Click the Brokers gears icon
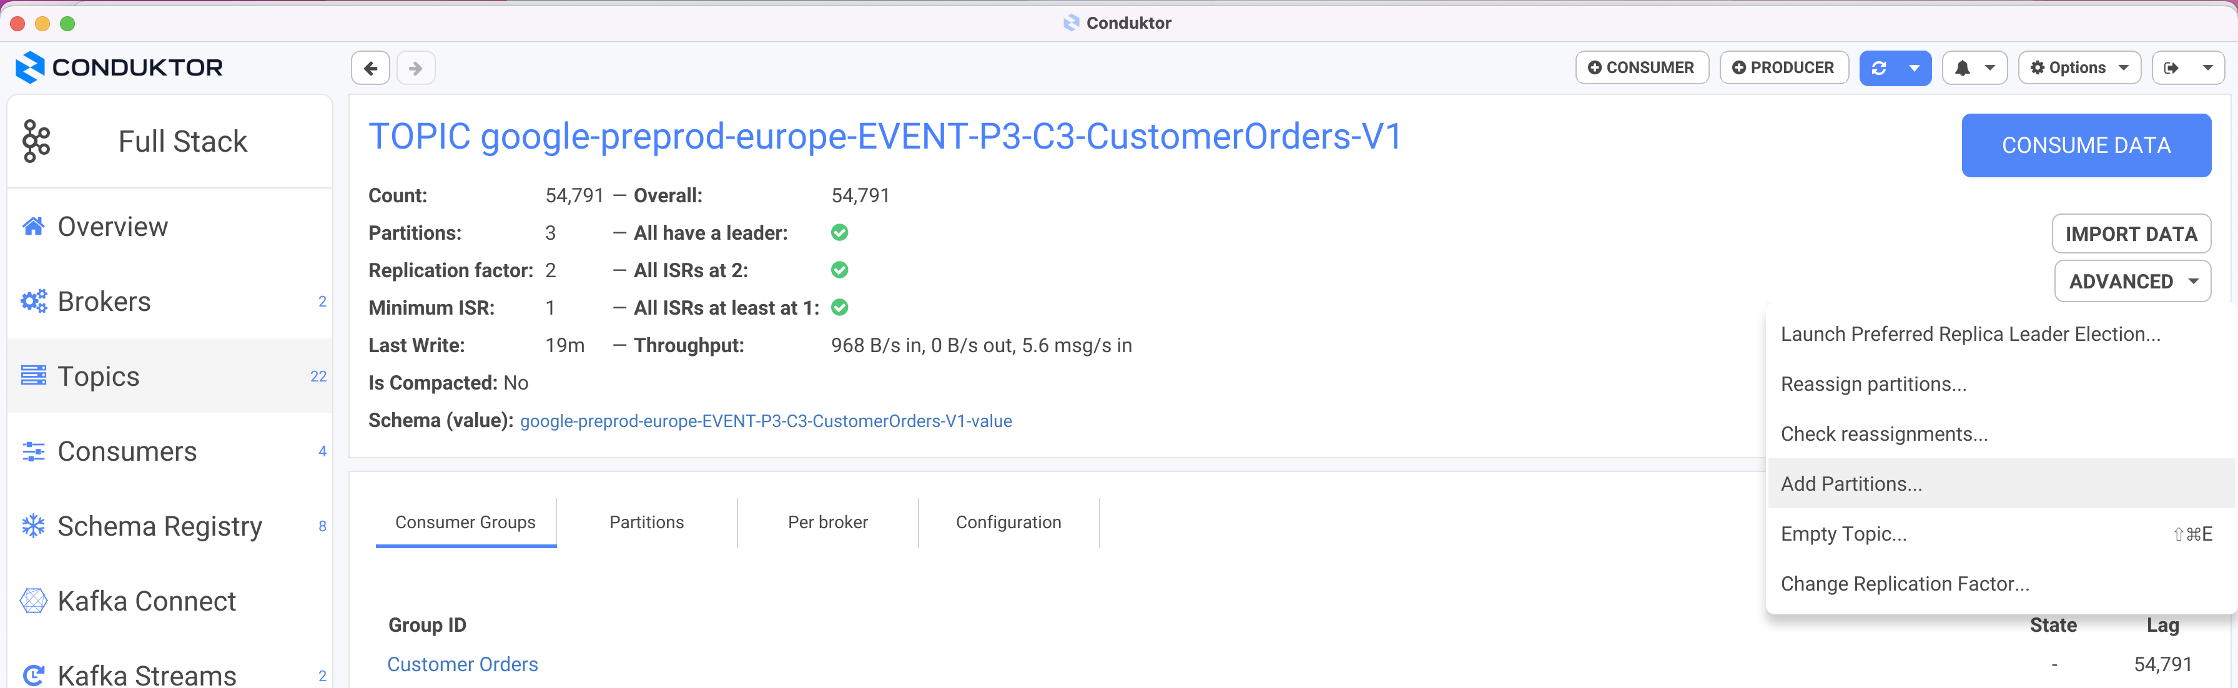This screenshot has height=688, width=2238. (x=34, y=302)
